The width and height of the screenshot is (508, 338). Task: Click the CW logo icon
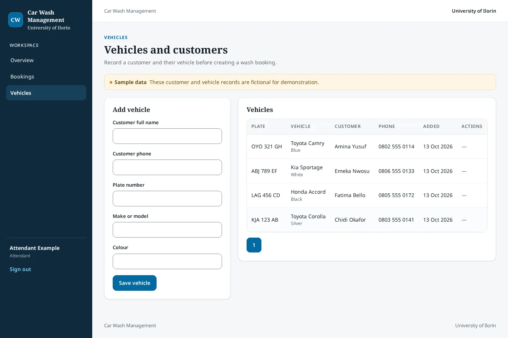(x=16, y=20)
